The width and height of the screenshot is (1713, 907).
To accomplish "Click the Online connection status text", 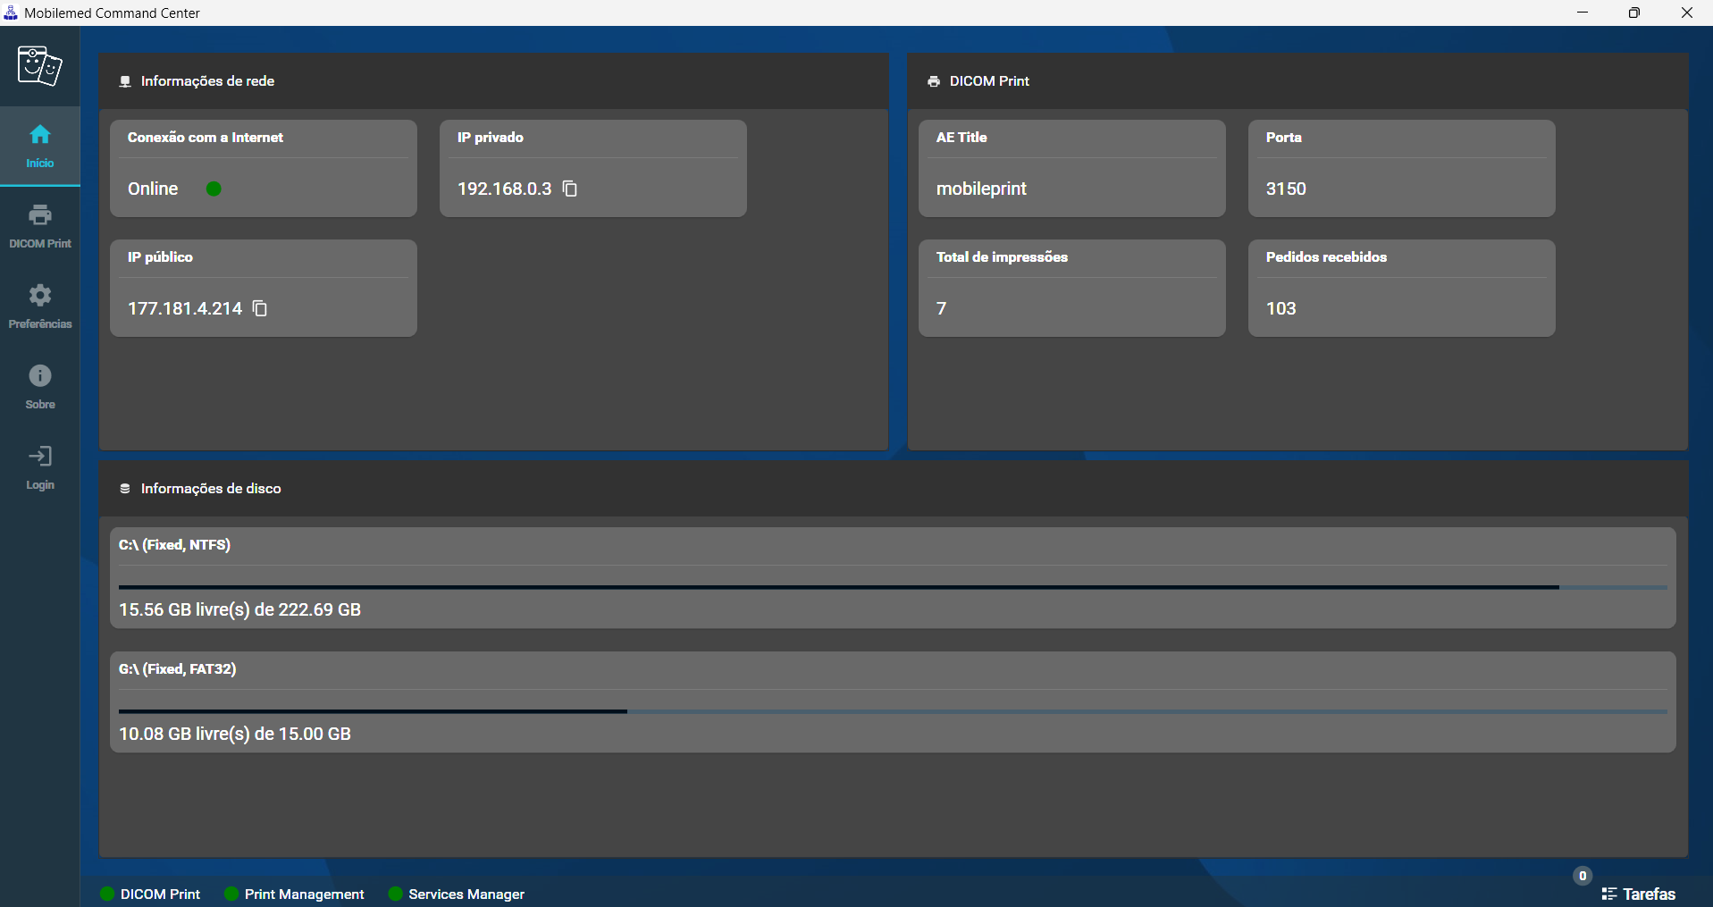I will pos(153,189).
